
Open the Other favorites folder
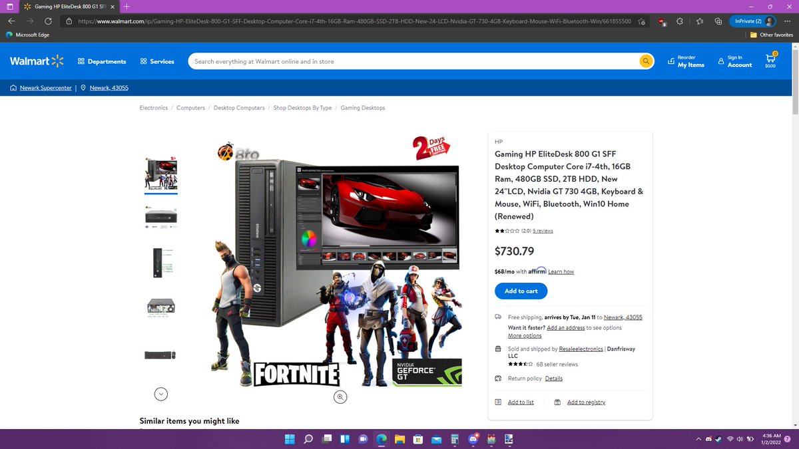tap(771, 35)
